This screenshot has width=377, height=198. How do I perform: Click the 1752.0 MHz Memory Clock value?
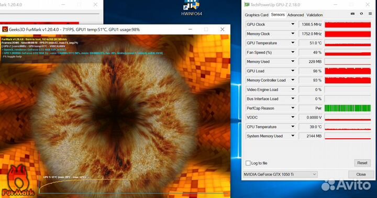[311, 34]
